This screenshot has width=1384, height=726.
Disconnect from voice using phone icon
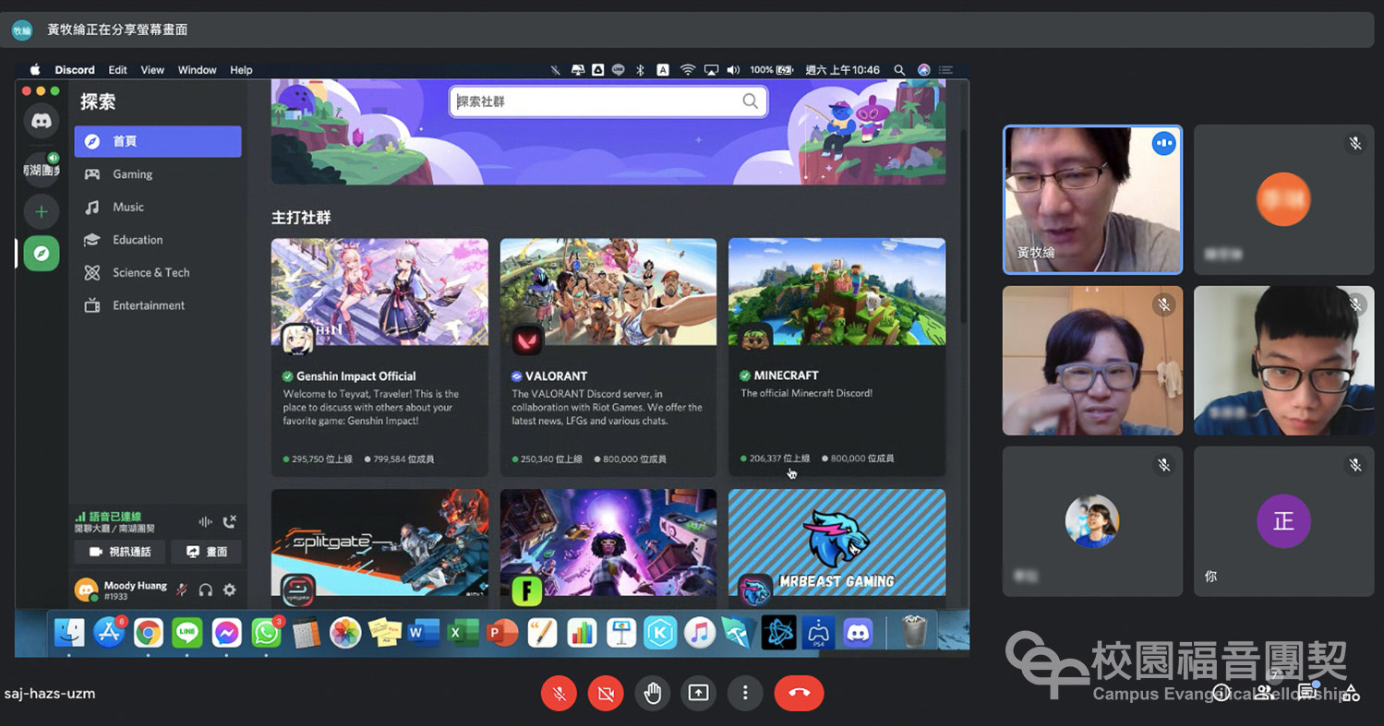coord(229,521)
